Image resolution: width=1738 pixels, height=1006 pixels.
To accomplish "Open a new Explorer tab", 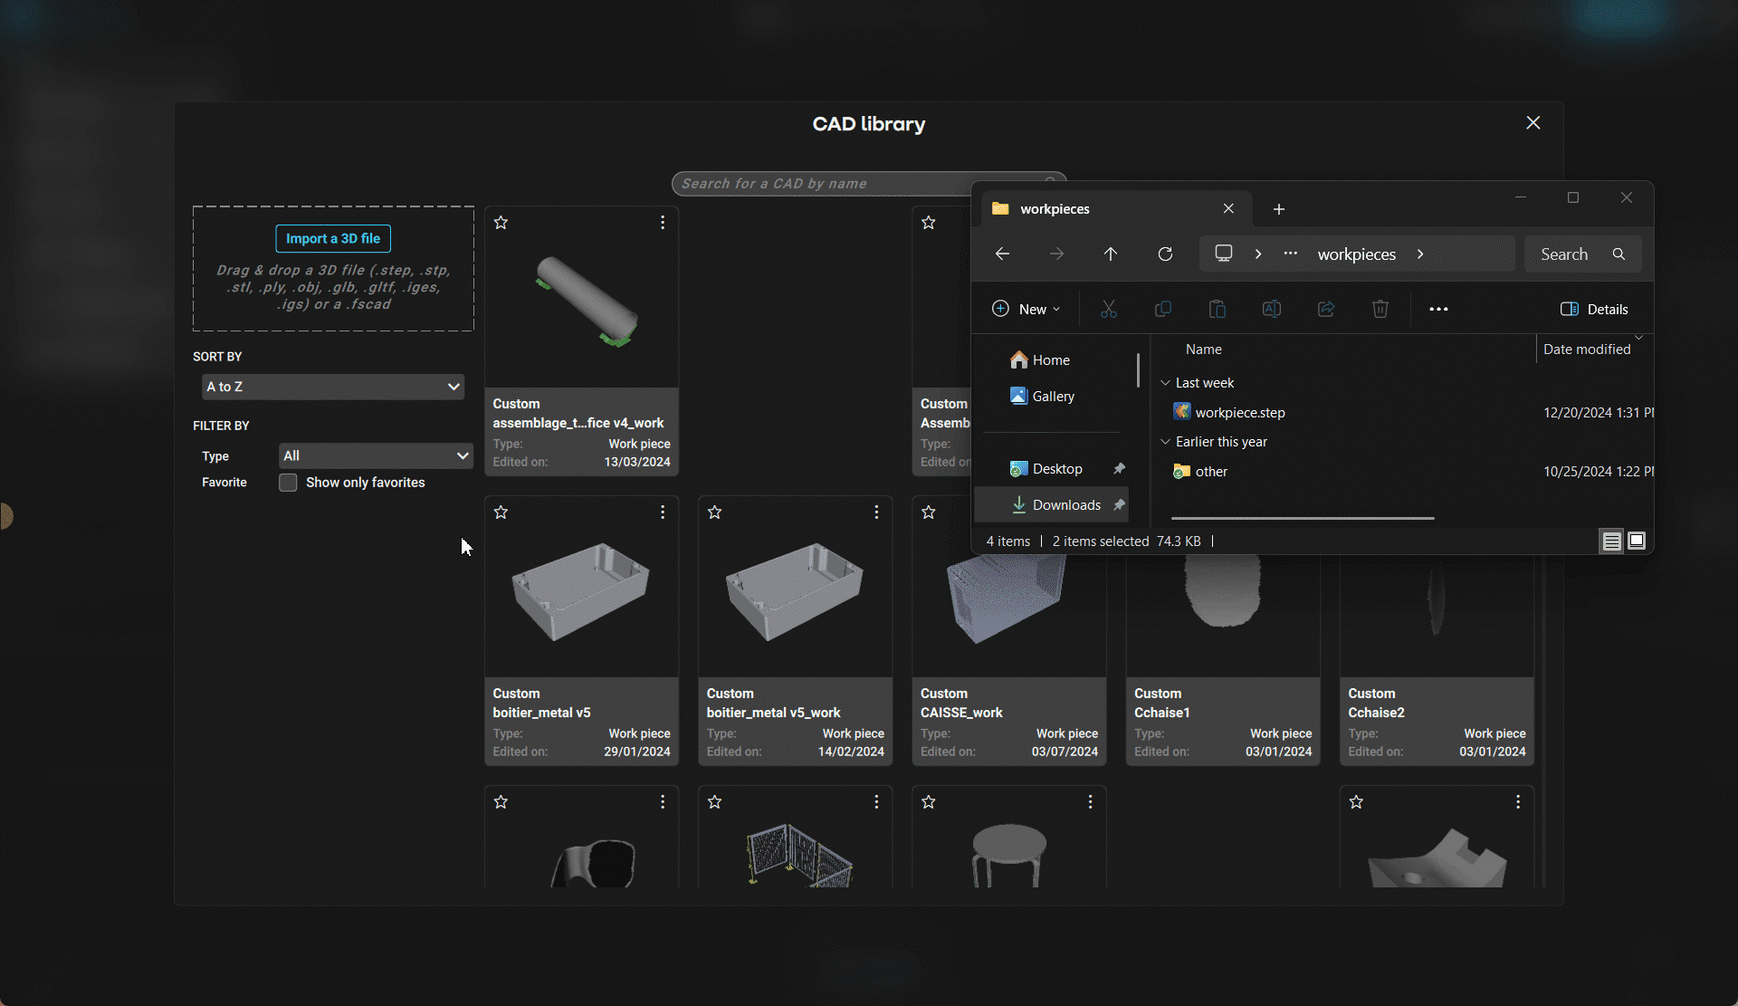I will coord(1278,209).
